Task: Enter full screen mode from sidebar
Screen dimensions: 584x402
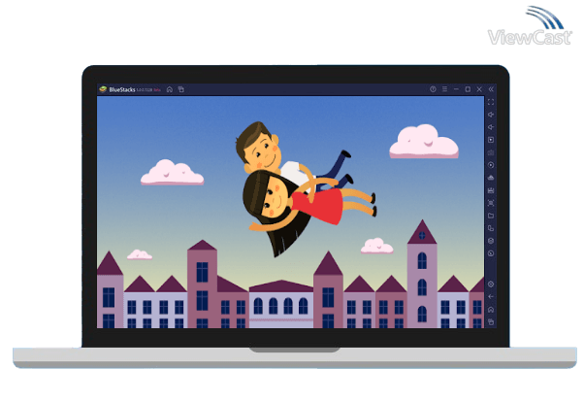Action: (x=491, y=102)
